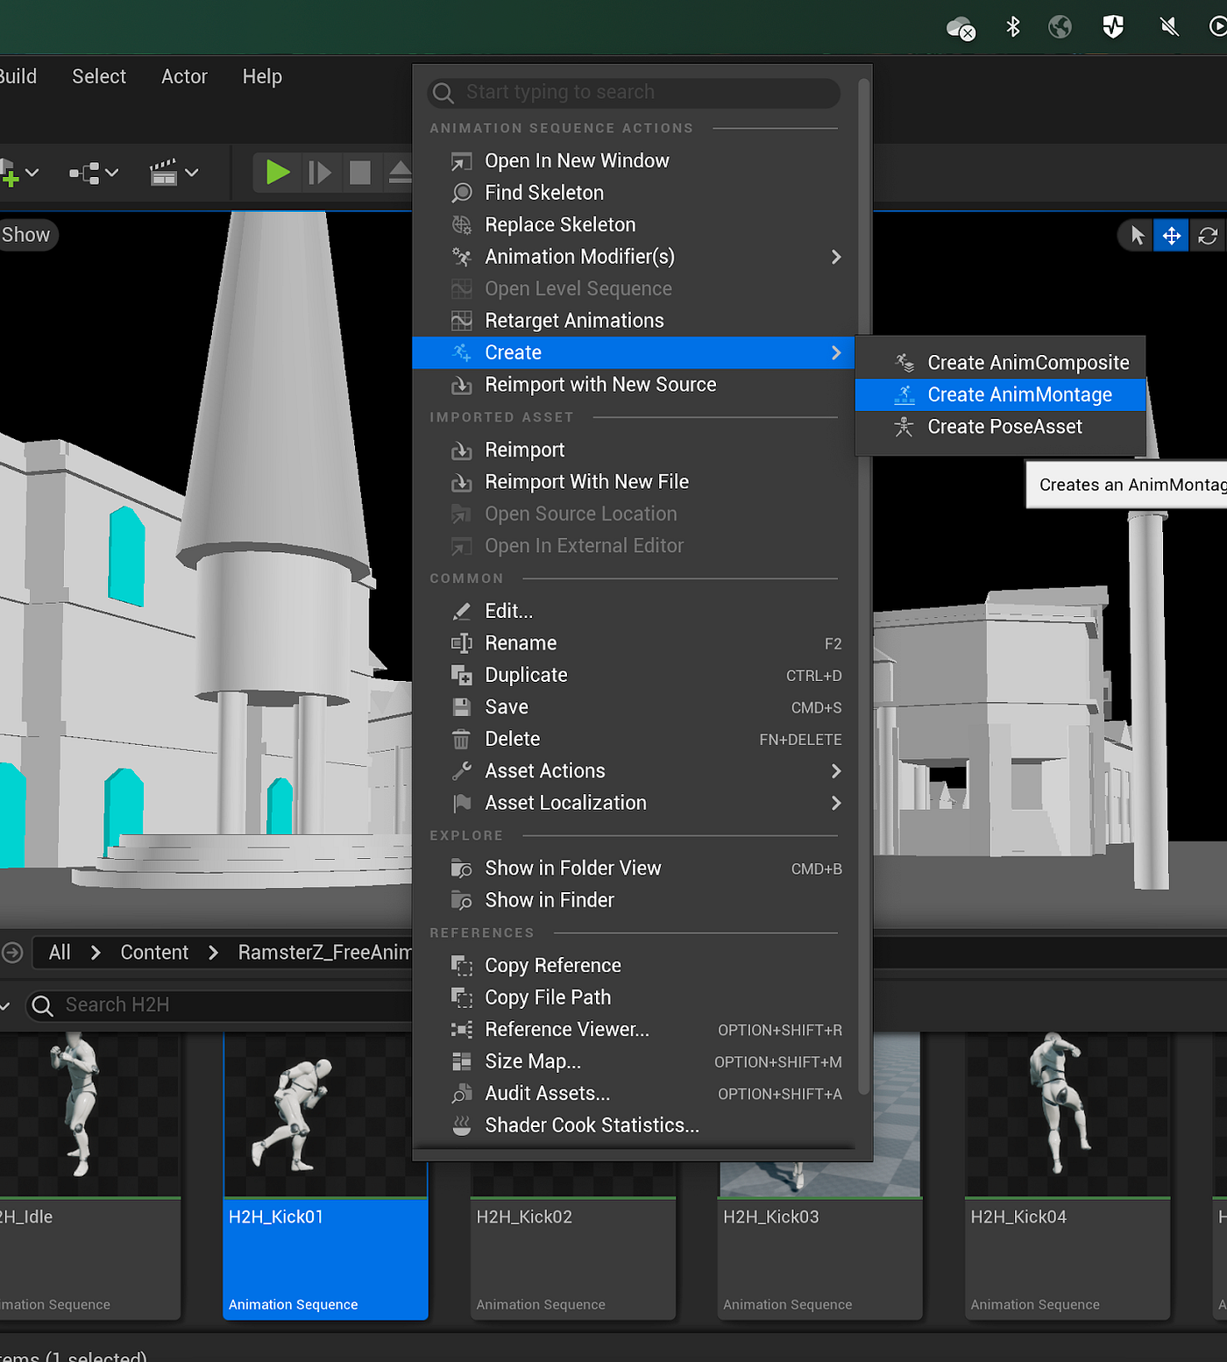Click RamsterZ_FreeAnim breadcrumb folder
Viewport: 1227px width, 1362px height.
(324, 953)
